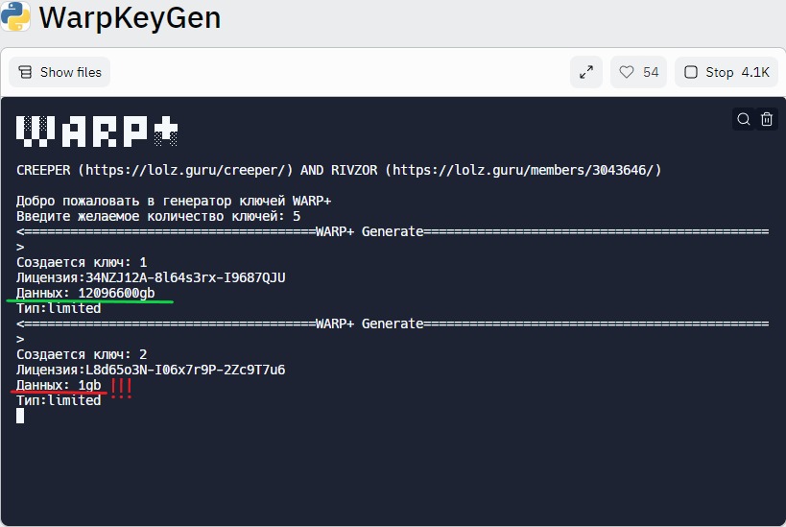Search the console output
Viewport: 786px width, 527px height.
pos(744,119)
